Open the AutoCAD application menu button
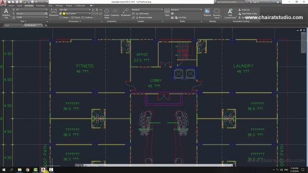Screen dimensions: 308x173 tap(3, 3)
